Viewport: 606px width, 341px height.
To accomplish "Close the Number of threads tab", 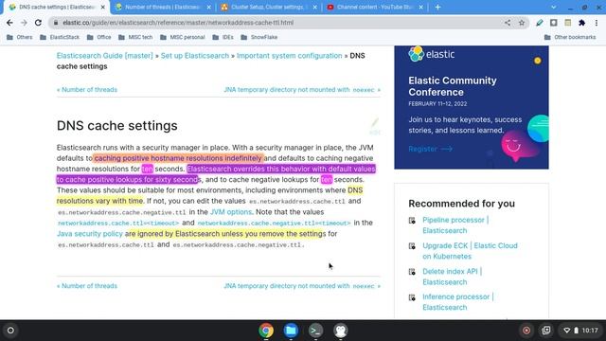I will coord(209,7).
